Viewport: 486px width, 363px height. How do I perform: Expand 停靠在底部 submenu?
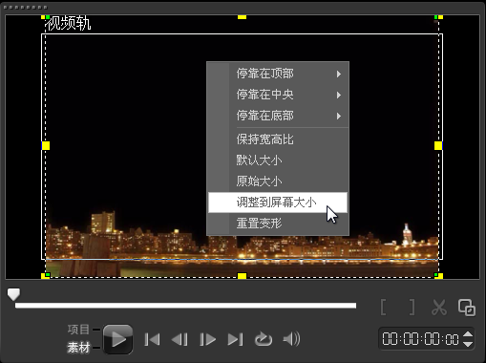[x=278, y=116]
